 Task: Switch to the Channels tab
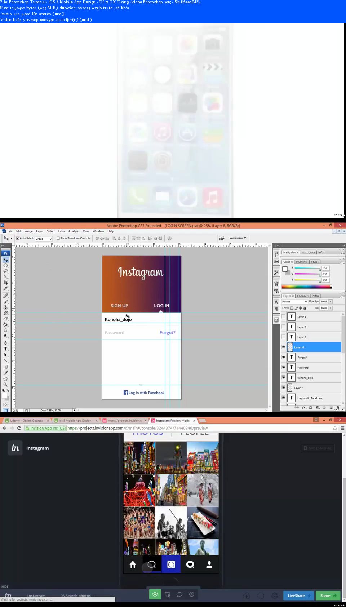[303, 296]
